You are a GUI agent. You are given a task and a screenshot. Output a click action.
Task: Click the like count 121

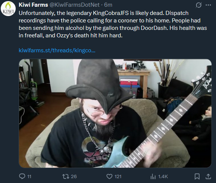[118, 177]
